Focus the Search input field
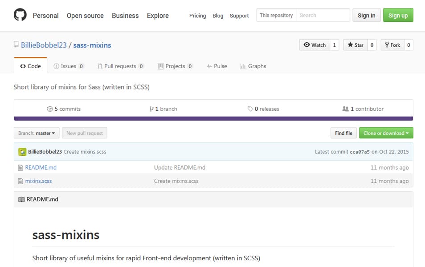This screenshot has height=267, width=425. 323,15
